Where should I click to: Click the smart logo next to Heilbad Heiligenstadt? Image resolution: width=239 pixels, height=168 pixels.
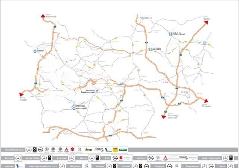point(231,158)
